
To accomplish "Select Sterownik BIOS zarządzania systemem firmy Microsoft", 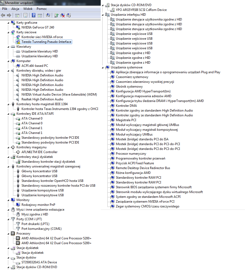I will click(154, 187).
